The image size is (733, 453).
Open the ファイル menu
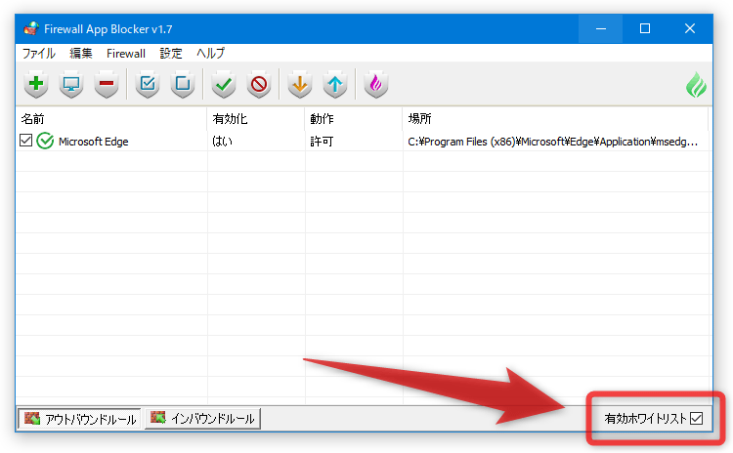[x=39, y=54]
